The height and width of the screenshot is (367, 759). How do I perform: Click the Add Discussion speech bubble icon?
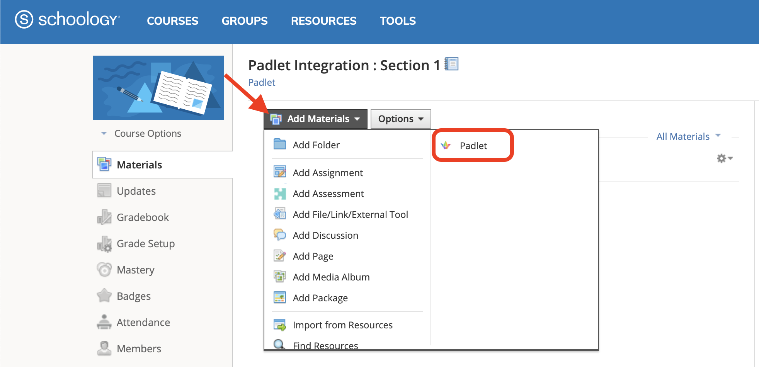tap(280, 234)
